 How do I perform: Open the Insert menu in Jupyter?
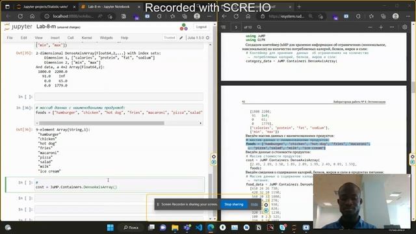(x=55, y=38)
